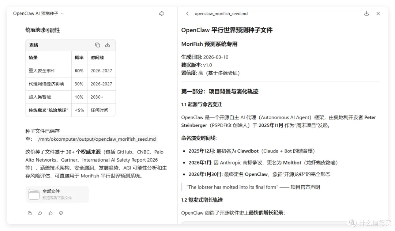Click the 命名演变时间线 label
Image resolution: width=395 pixels, height=231 pixels.
tap(199, 138)
